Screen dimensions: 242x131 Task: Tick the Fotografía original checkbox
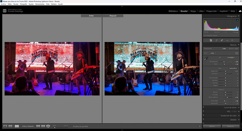205,35
